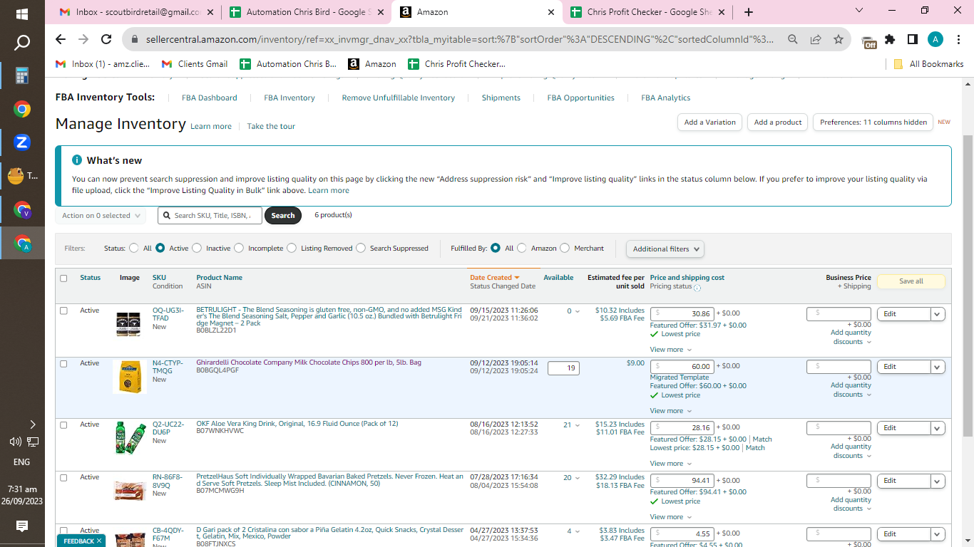974x547 pixels.
Task: Choose the 'Search Suppressed' status radio button
Action: 361,249
